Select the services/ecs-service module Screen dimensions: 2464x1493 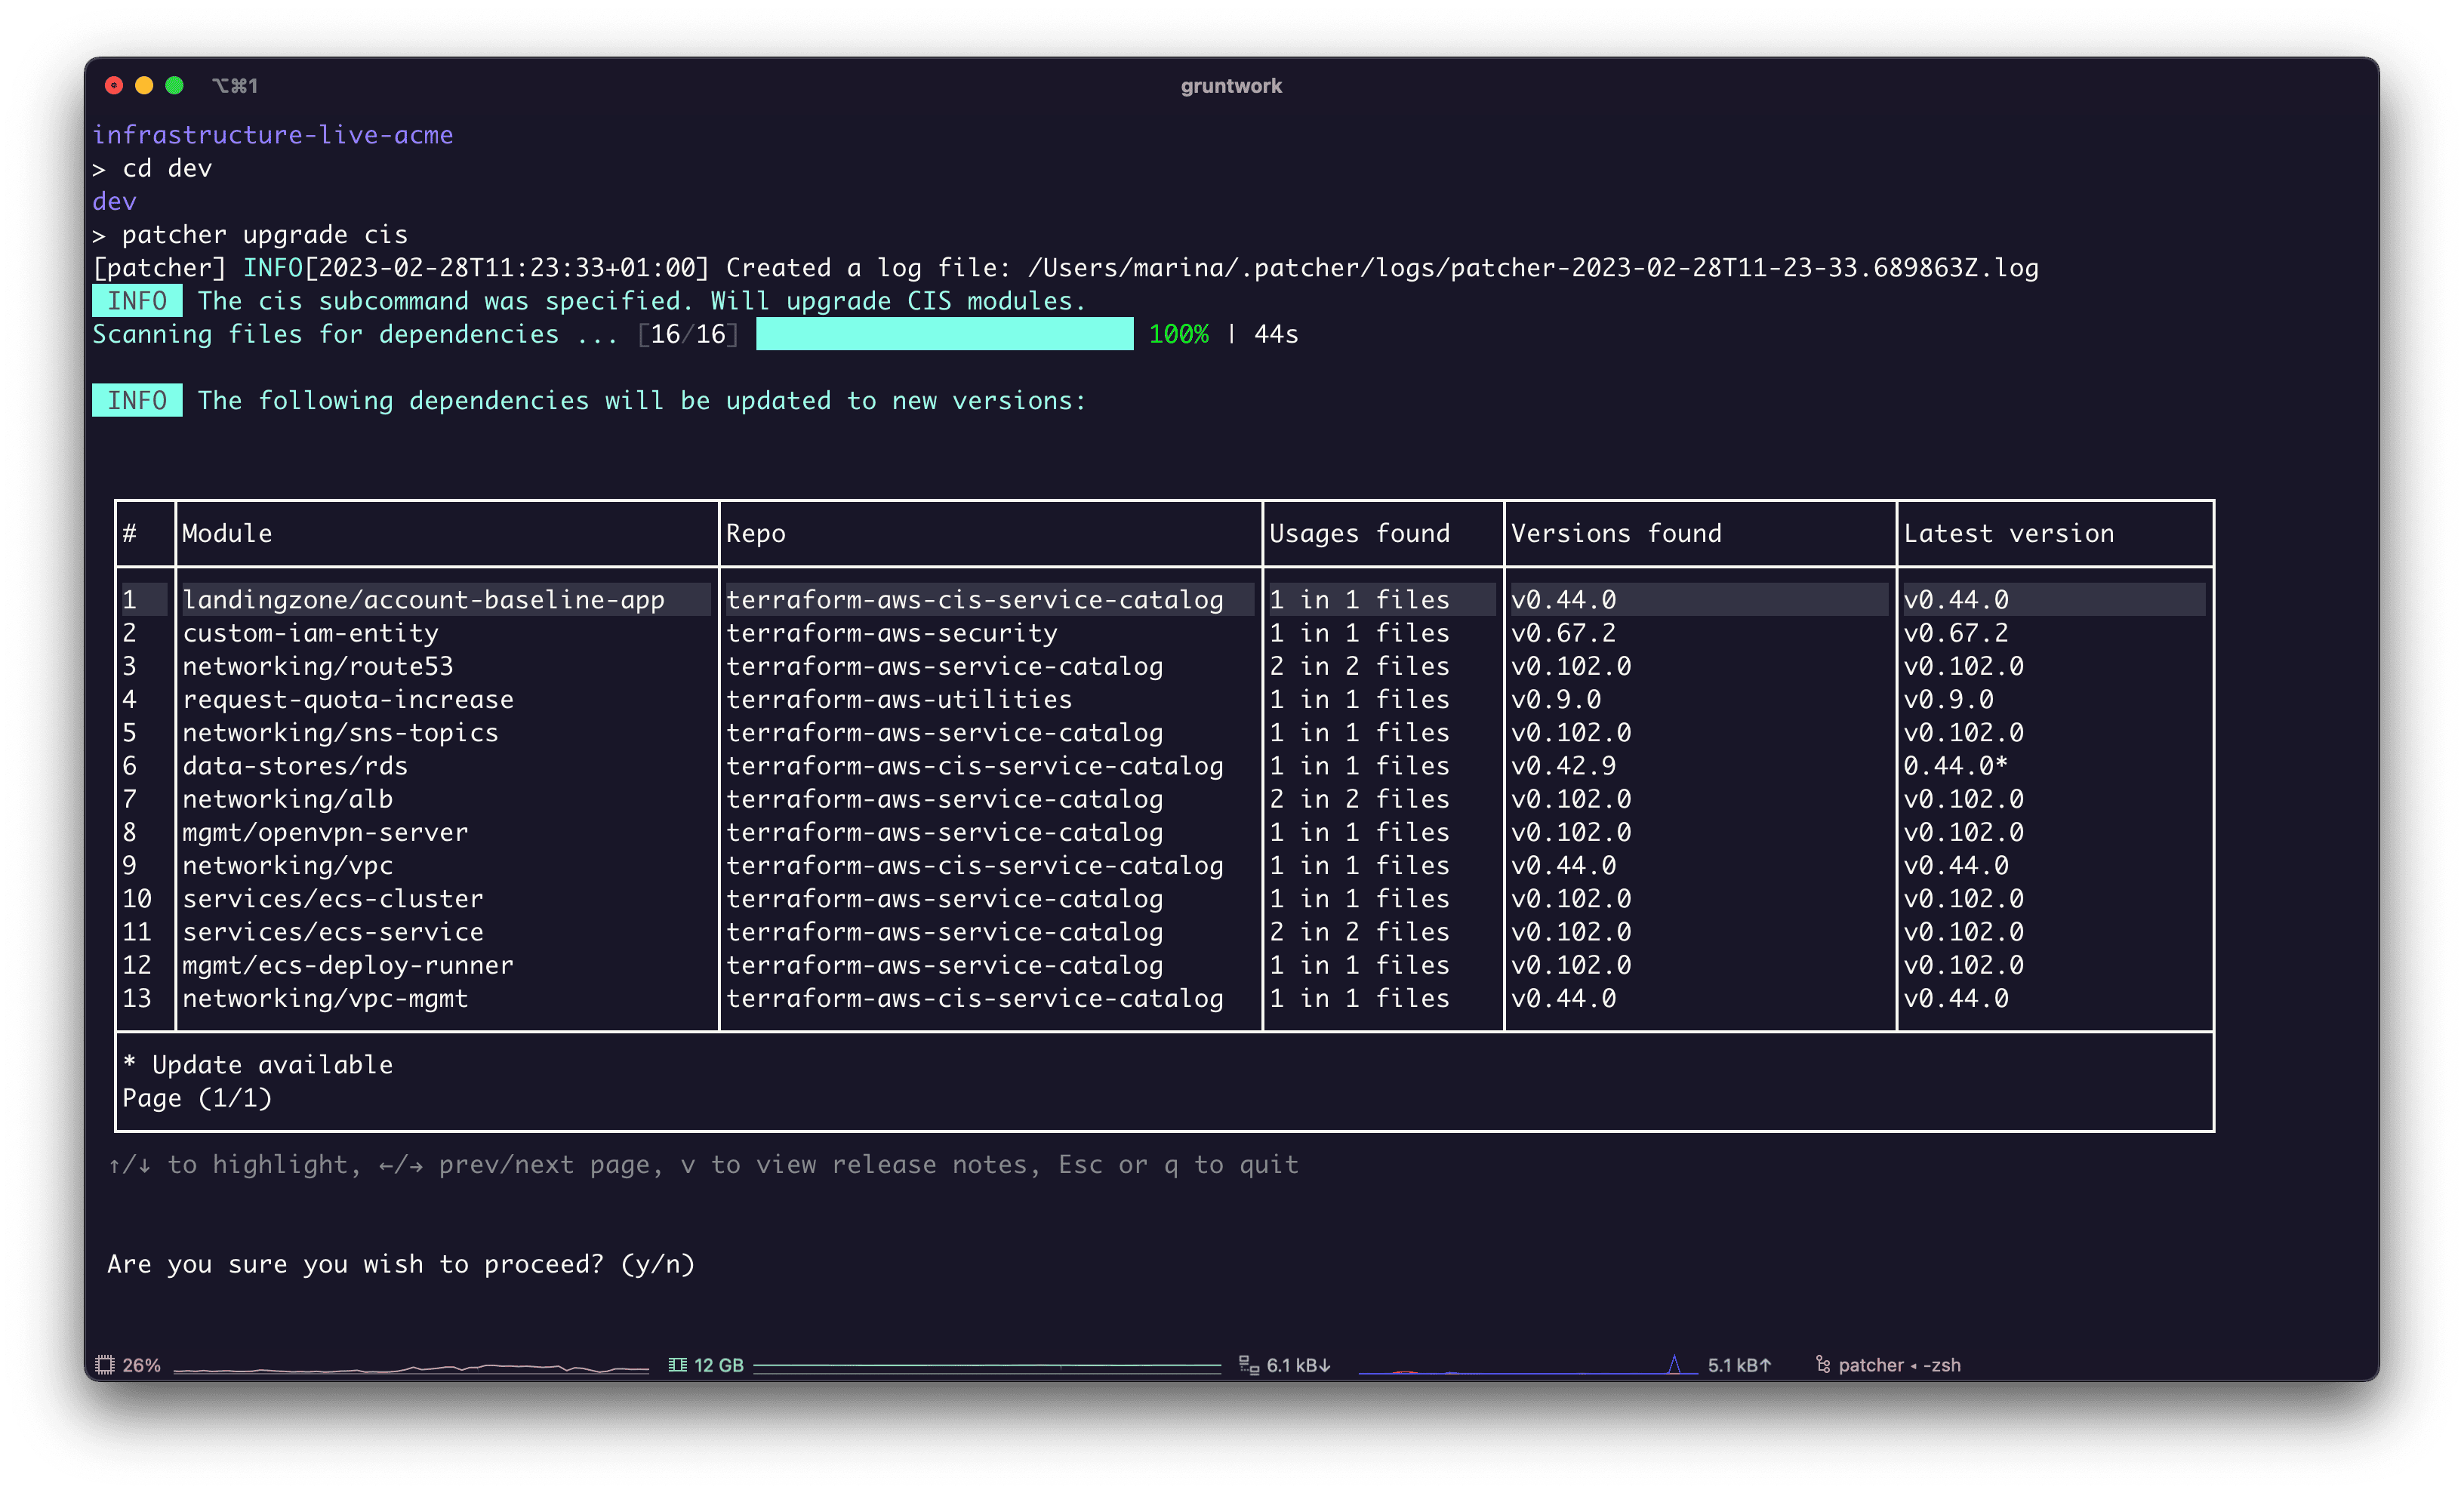click(333, 932)
